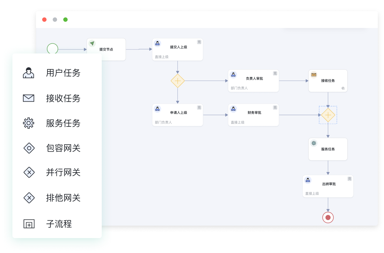384x253 pixels.
Task: Click the 并行网关 palette label
Action: 63,172
